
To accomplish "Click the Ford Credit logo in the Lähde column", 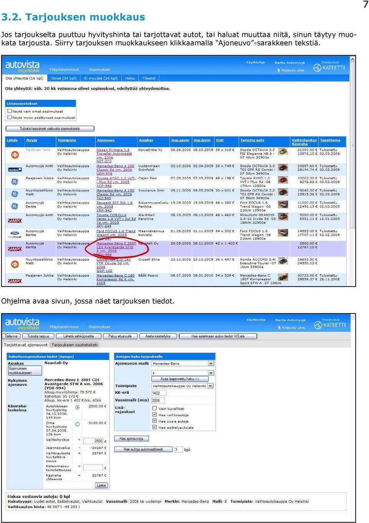I will pos(15,235).
